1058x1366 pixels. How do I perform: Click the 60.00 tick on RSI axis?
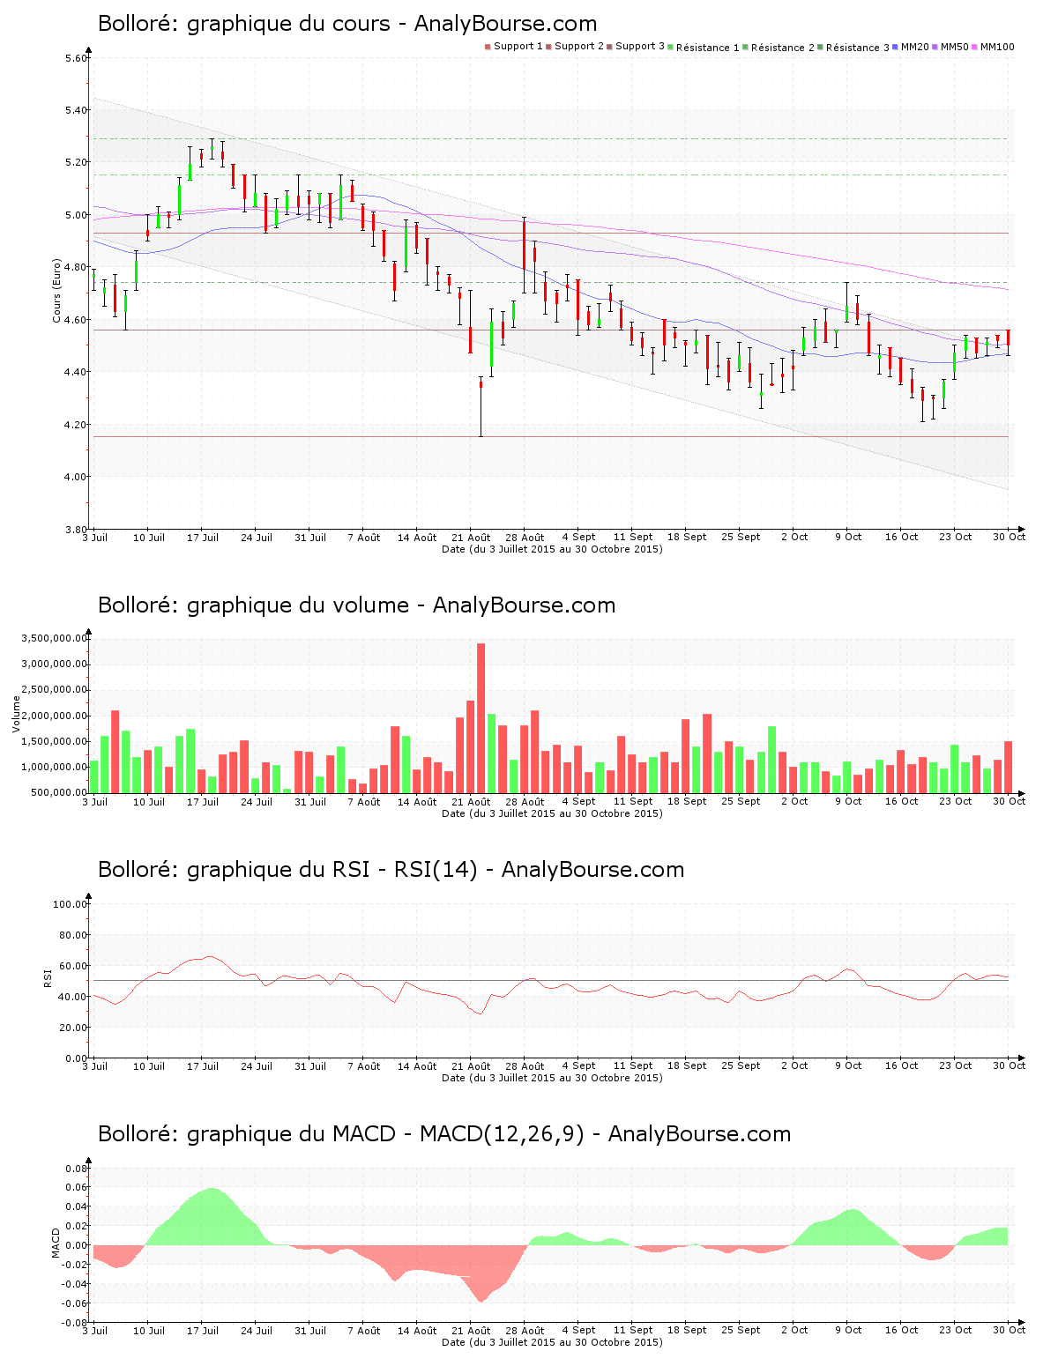click(73, 966)
